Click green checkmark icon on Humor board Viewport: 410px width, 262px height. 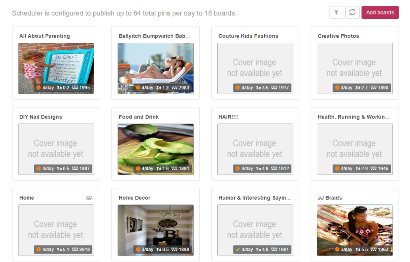[237, 250]
